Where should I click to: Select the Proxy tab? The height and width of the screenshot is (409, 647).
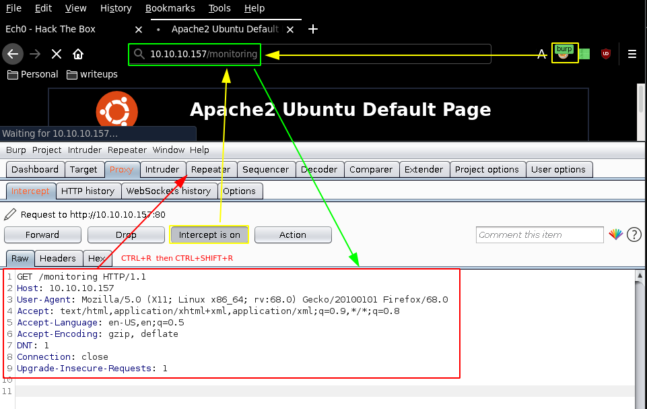121,169
